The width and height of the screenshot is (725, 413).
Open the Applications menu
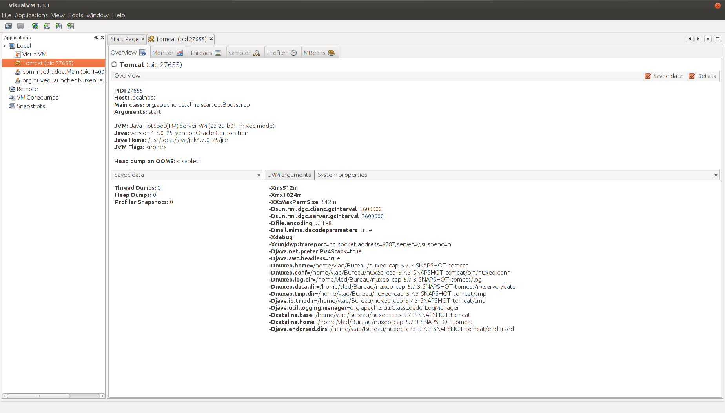(31, 15)
